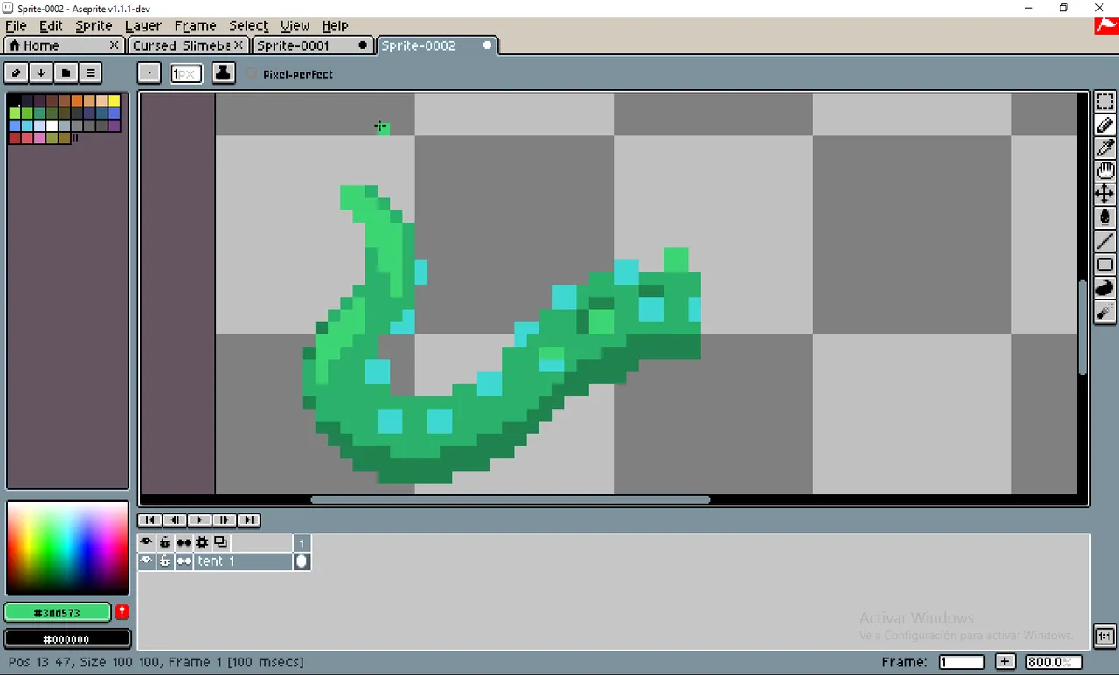This screenshot has height=675, width=1119.
Task: Toggle continuous mode in timeline header
Action: click(x=184, y=542)
